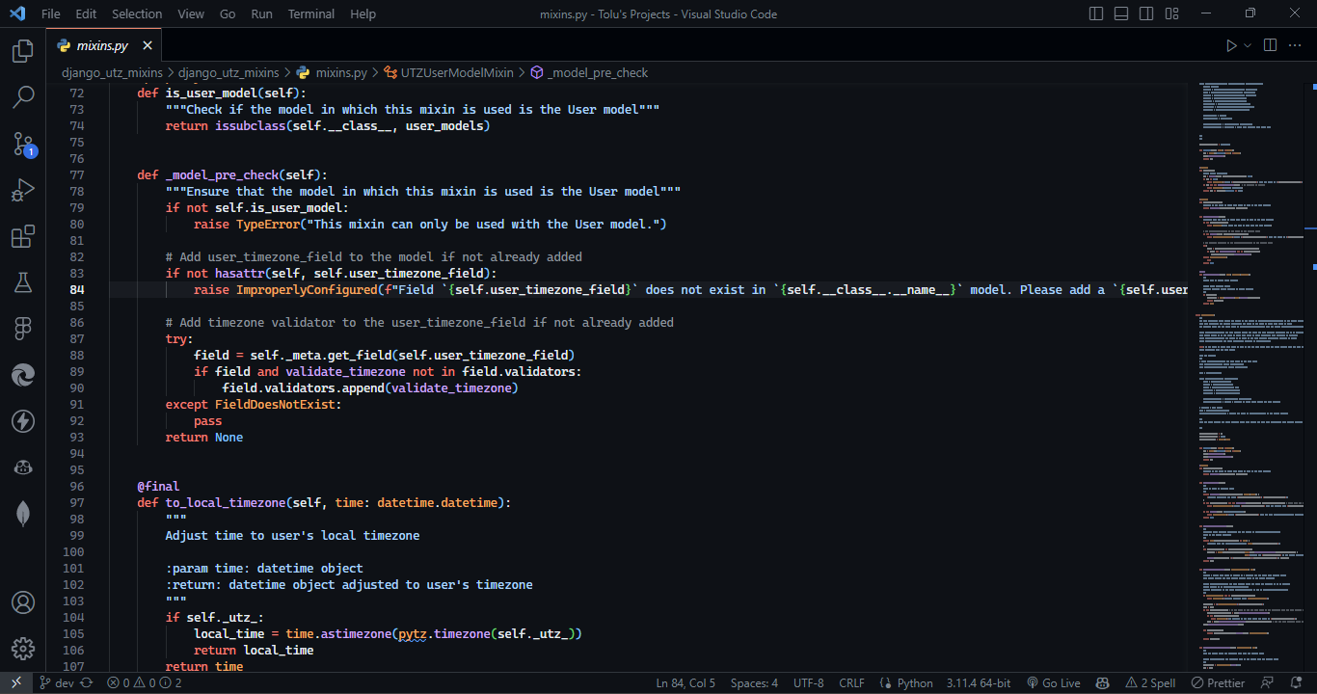1317x694 pixels.
Task: Open Source Control view
Action: coord(23,144)
